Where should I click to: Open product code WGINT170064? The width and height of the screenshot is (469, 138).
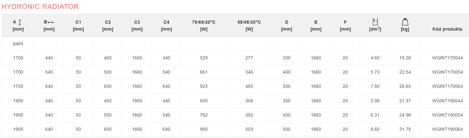click(447, 87)
